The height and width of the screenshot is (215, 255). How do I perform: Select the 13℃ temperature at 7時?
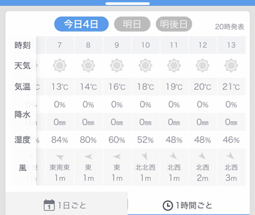[60, 86]
